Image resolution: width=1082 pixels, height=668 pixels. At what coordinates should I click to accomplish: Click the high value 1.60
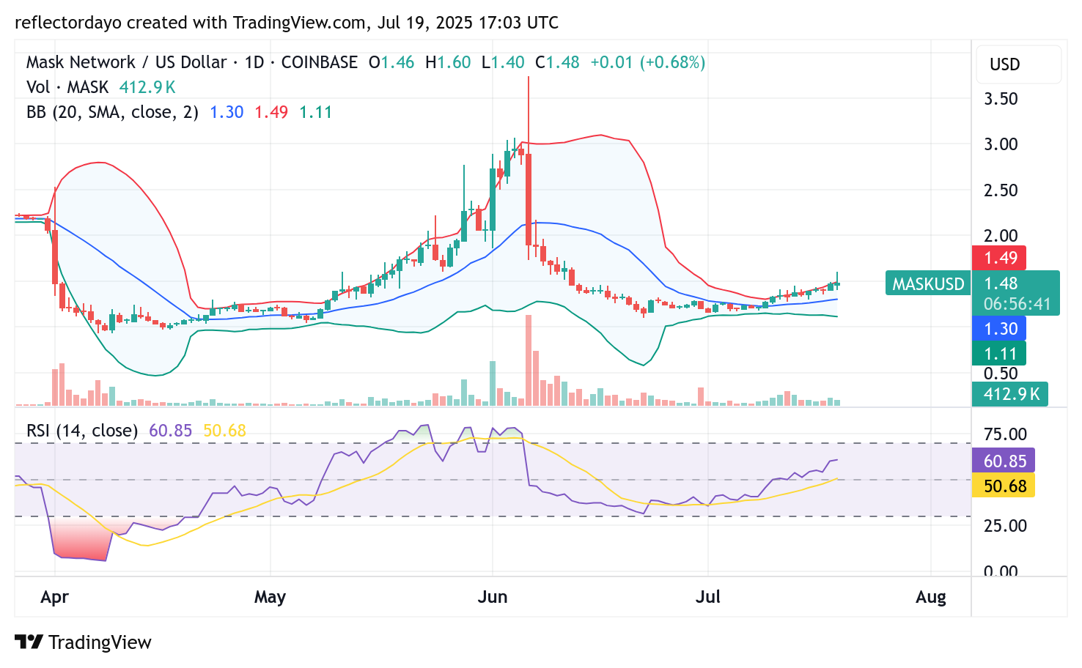point(454,62)
